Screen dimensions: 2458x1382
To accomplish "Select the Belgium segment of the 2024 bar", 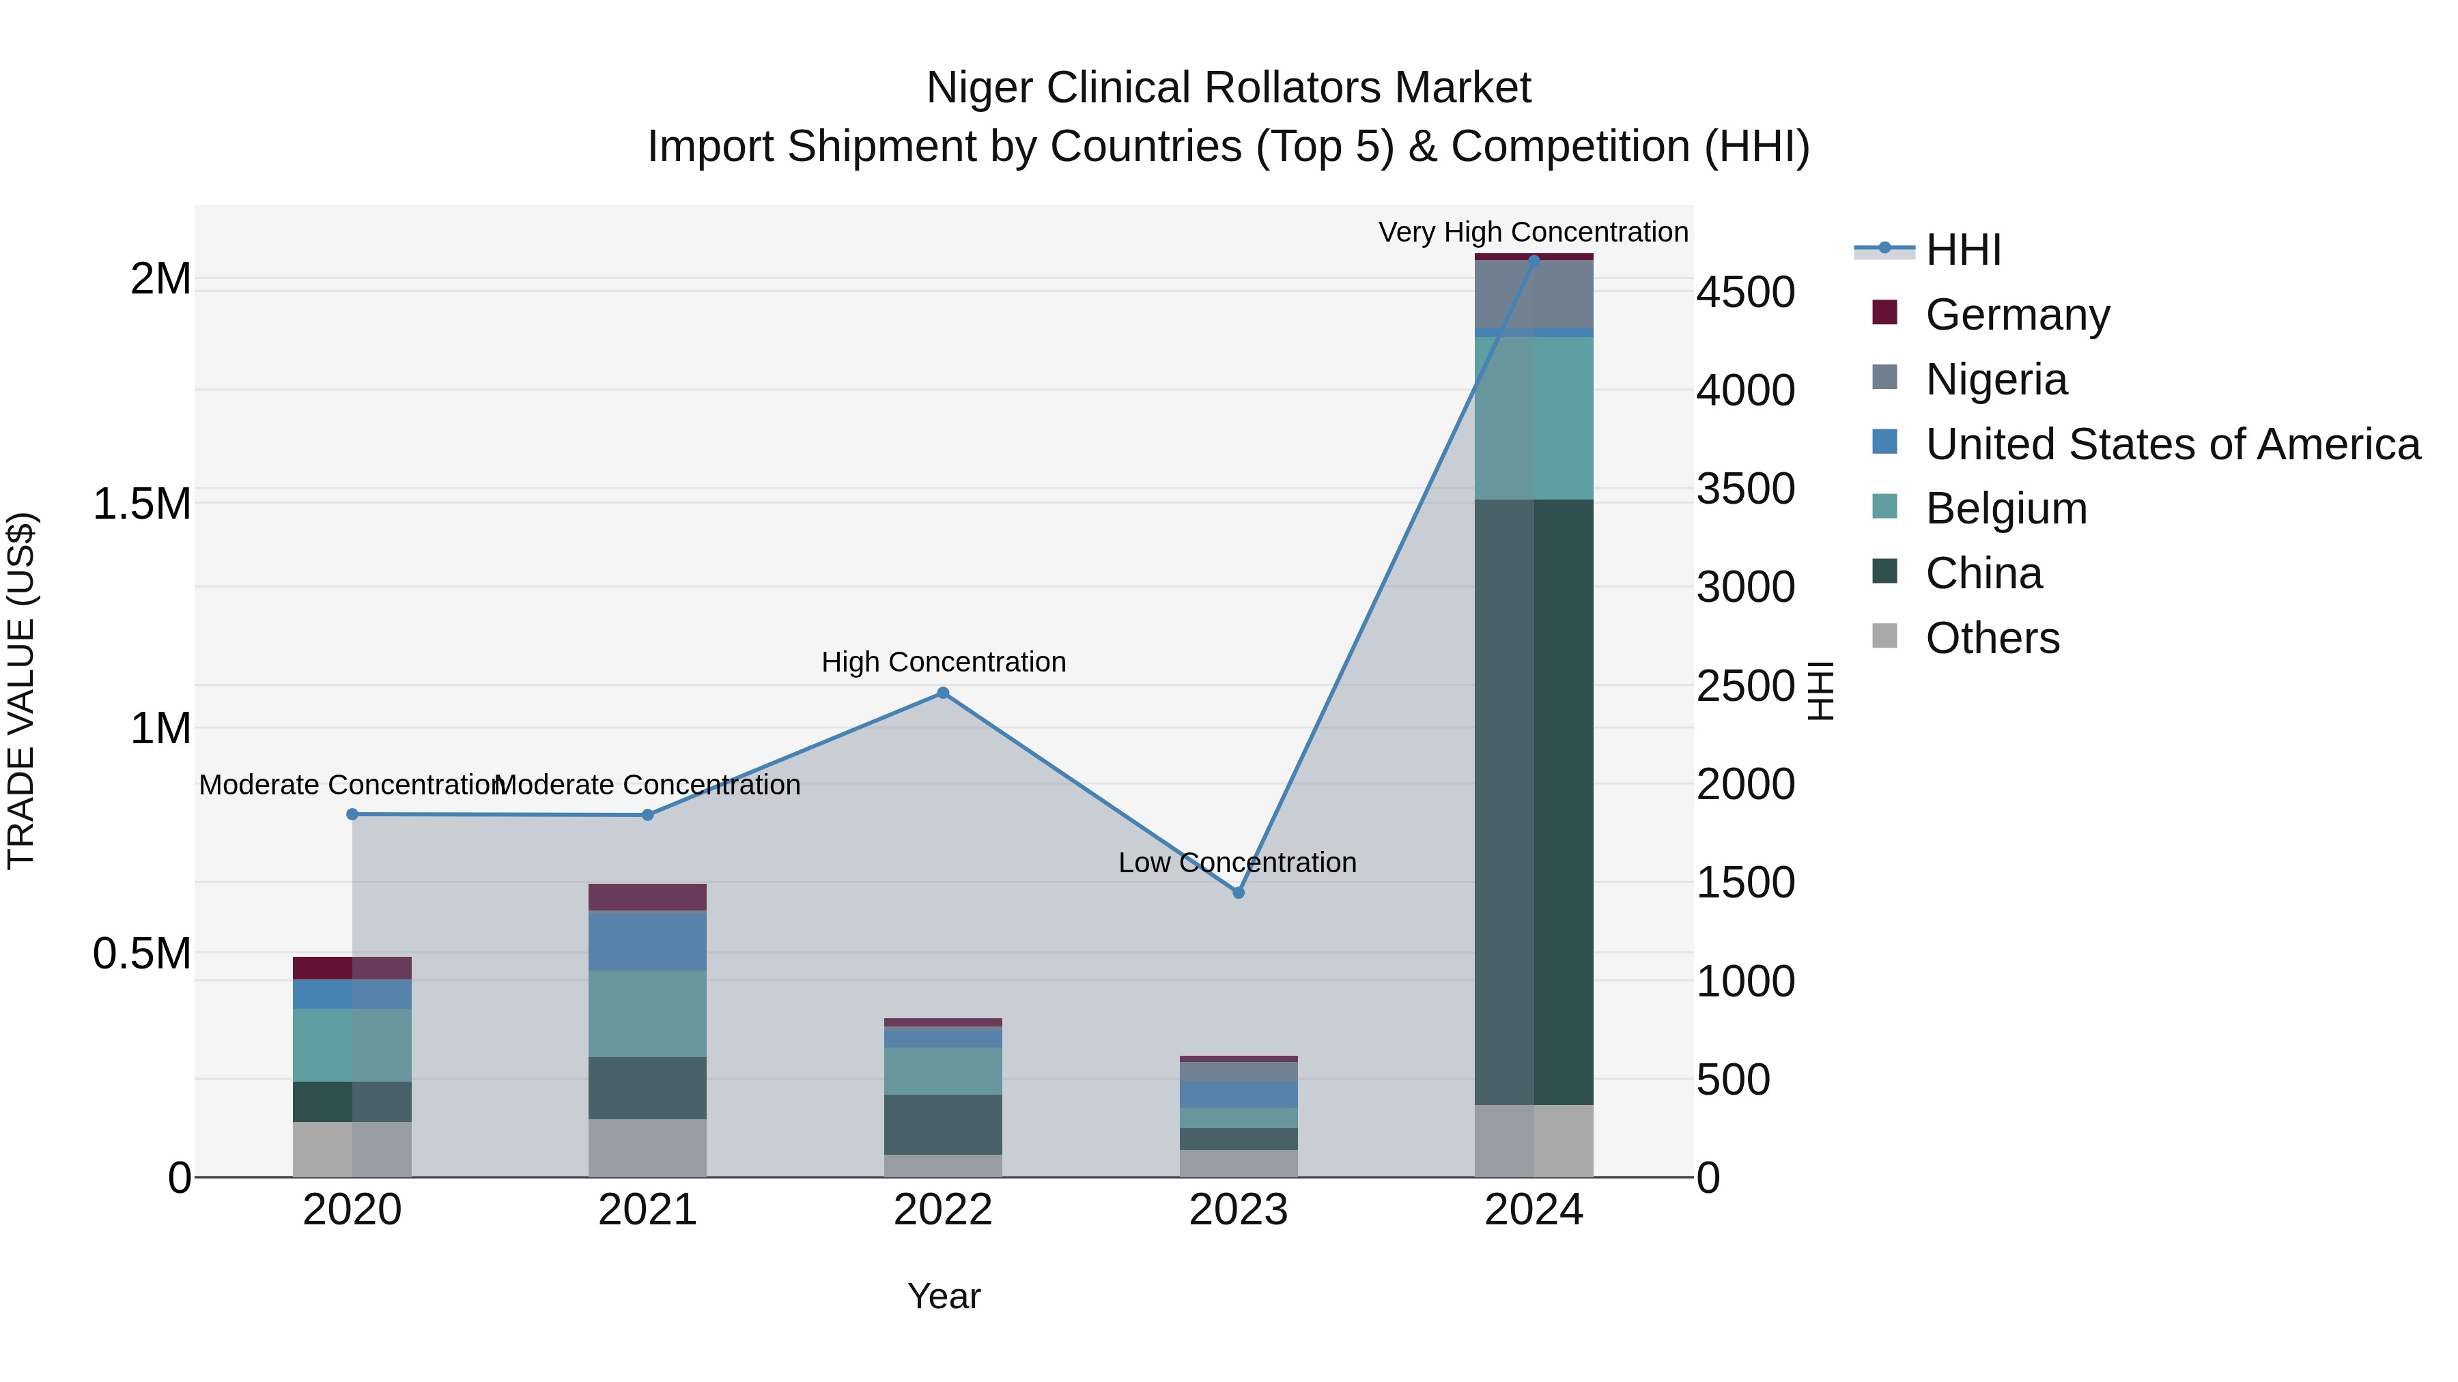I will click(x=1534, y=419).
